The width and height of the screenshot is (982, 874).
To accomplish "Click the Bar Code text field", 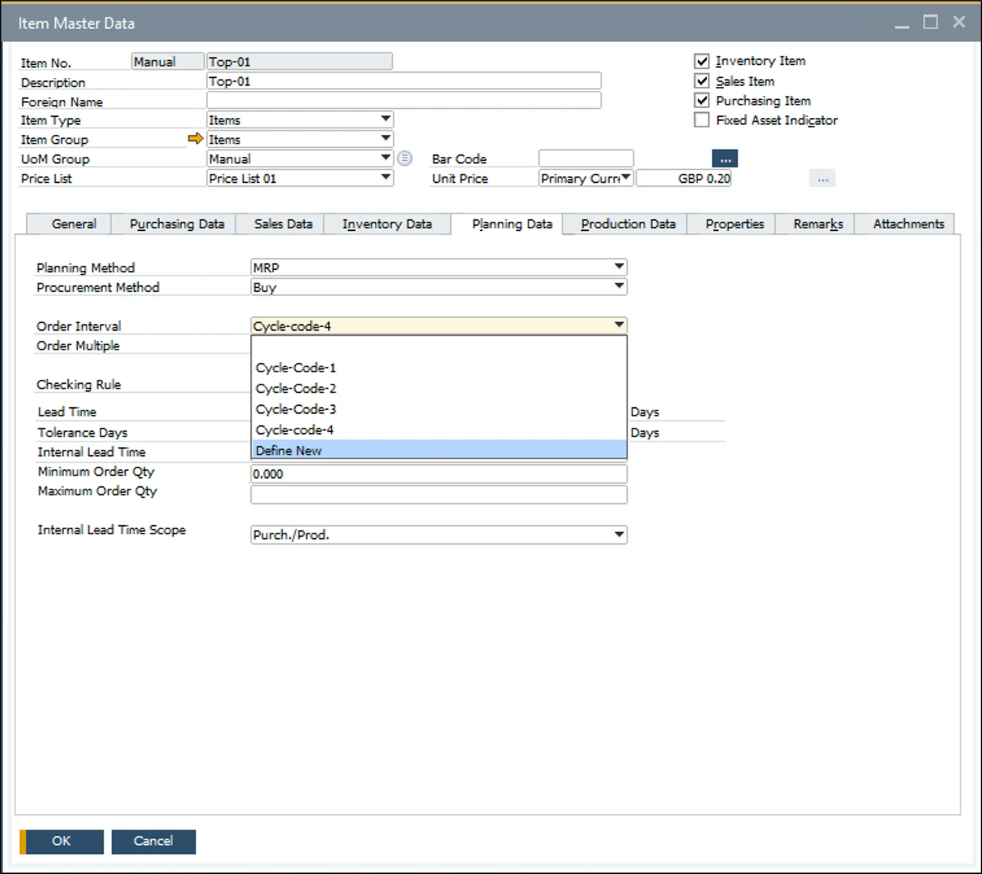I will pos(586,158).
